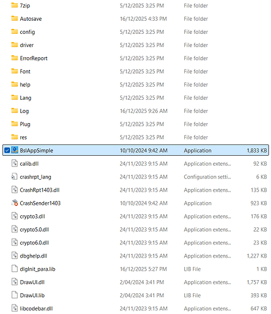Screen dimensions: 271x314
Task: Click the Log folder icon
Action: click(x=14, y=111)
